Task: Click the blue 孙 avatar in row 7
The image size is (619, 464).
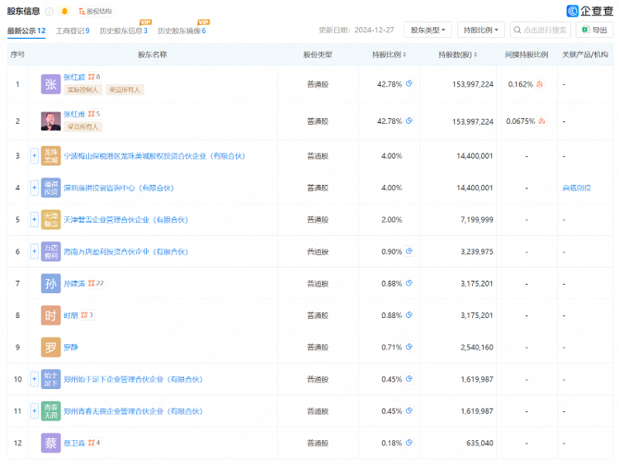Action: pos(50,283)
